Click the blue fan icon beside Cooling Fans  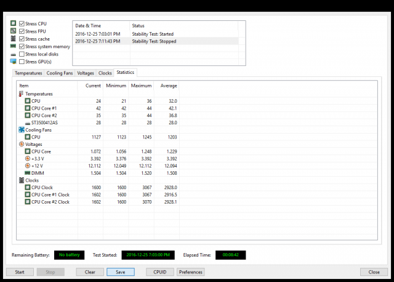[21, 130]
